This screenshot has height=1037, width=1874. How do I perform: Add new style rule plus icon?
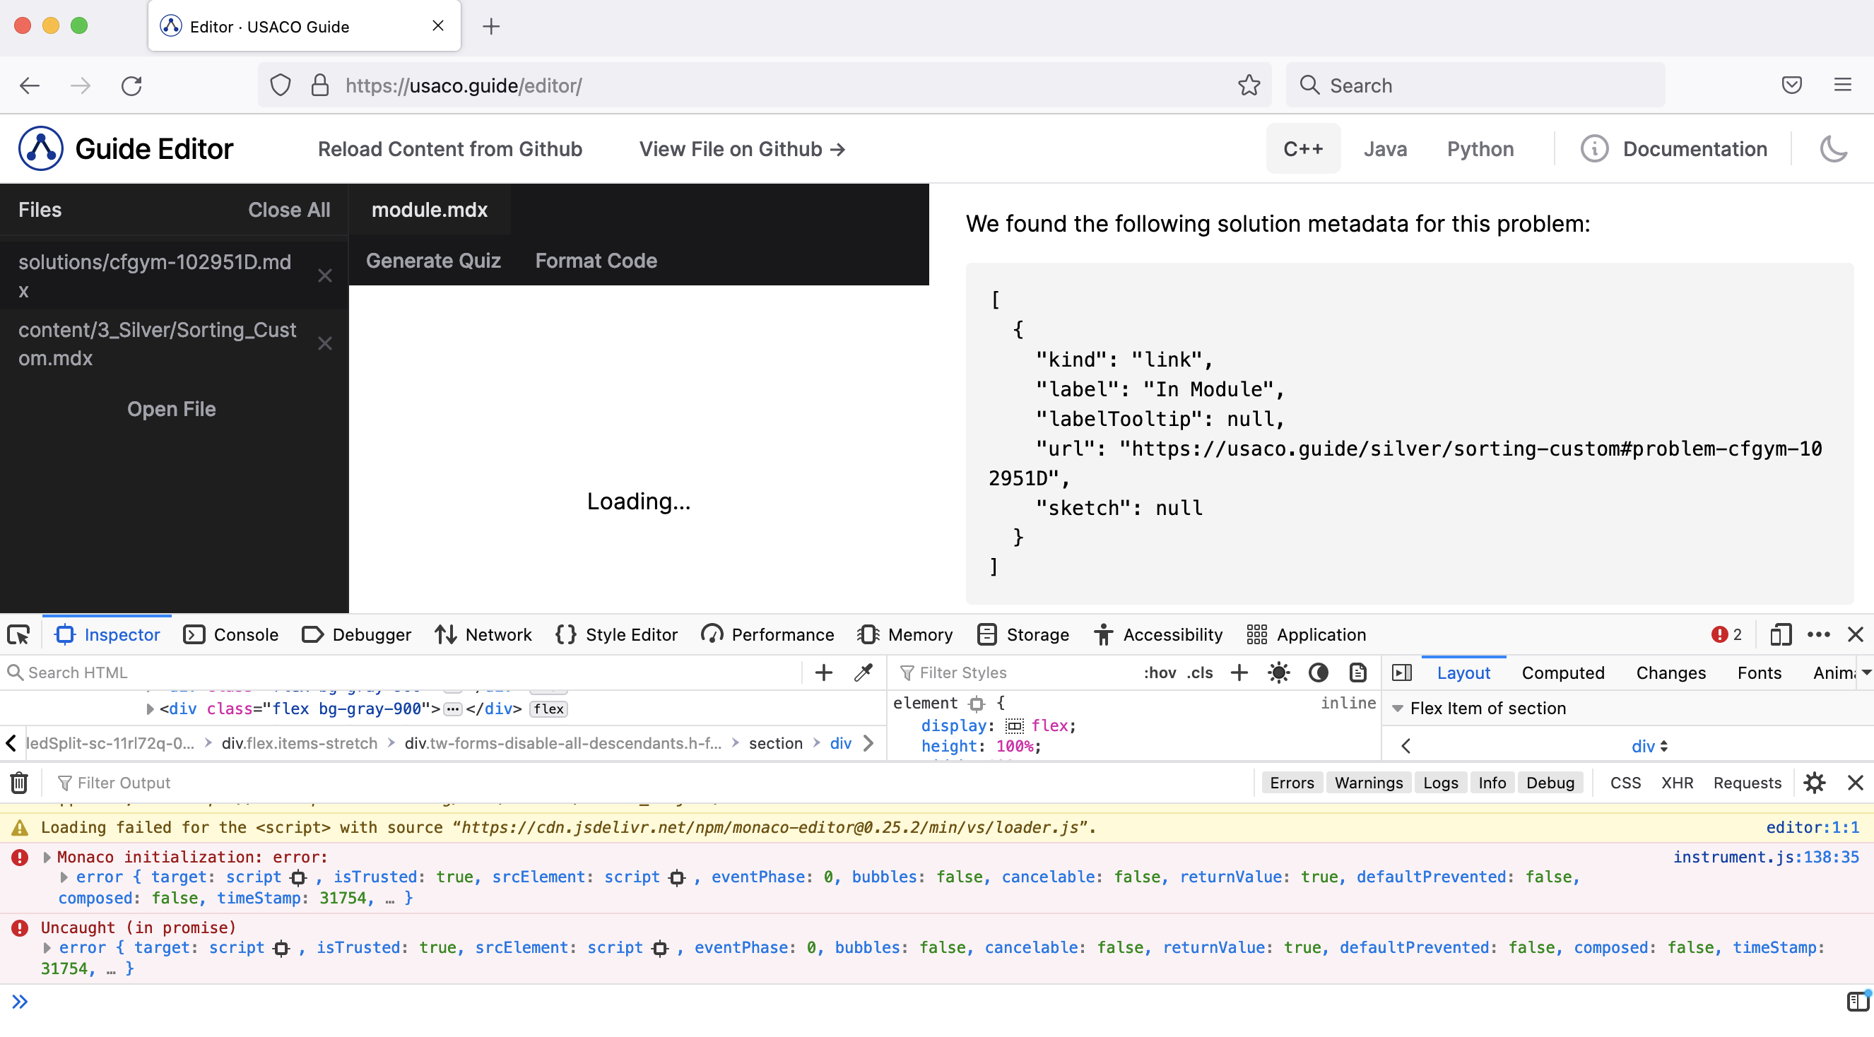pos(1239,672)
